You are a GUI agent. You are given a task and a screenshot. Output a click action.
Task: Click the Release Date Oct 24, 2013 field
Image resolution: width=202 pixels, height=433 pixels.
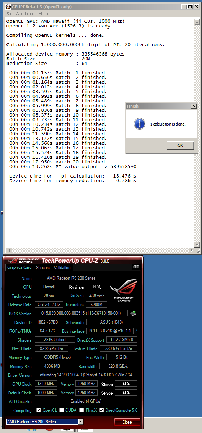49,305
